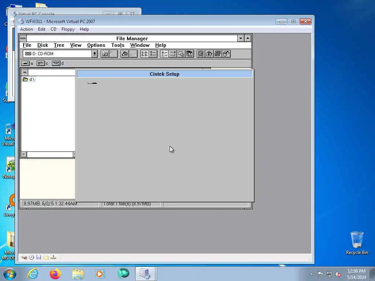Select drive a floppy icon
The image size is (375, 281).
[x=25, y=63]
